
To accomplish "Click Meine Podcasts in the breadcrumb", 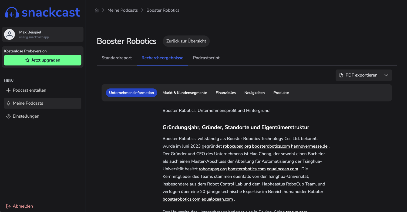I will 123,10.
